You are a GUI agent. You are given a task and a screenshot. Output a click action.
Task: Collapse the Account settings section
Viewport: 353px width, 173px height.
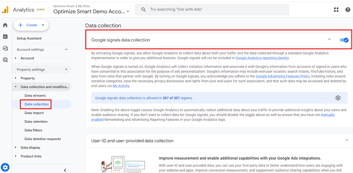click(66, 49)
